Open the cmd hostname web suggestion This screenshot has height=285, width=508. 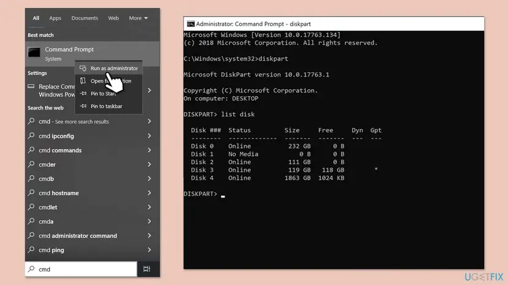[92, 193]
